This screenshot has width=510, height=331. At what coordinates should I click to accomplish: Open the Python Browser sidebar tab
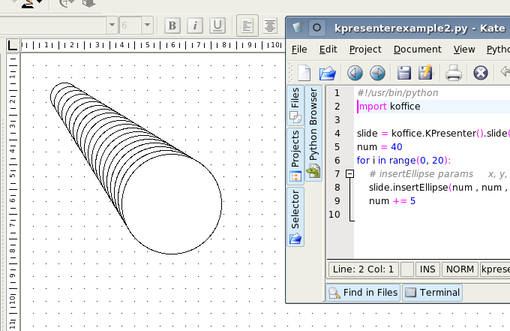pos(313,134)
